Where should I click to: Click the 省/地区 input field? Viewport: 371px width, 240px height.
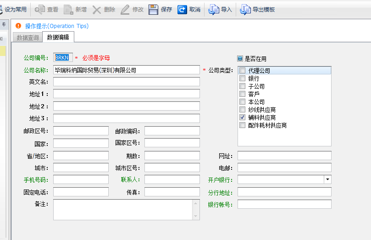click(81, 156)
